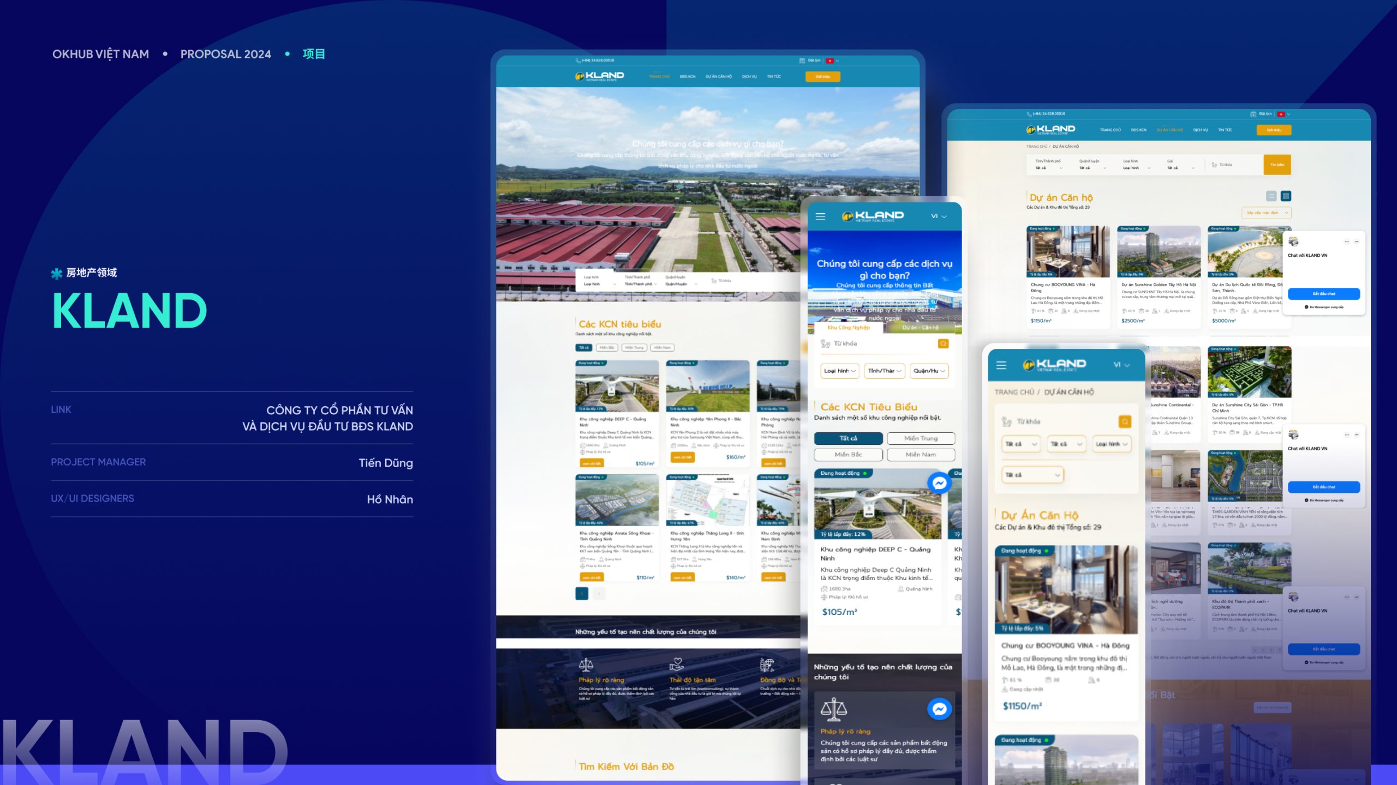Click the Từ khóa field on the desktop apartment page
The height and width of the screenshot is (785, 1397).
click(x=1234, y=165)
